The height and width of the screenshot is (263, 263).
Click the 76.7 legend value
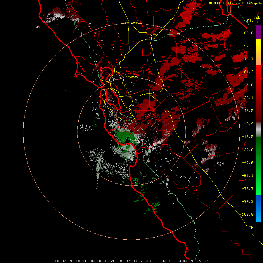(x=249, y=59)
